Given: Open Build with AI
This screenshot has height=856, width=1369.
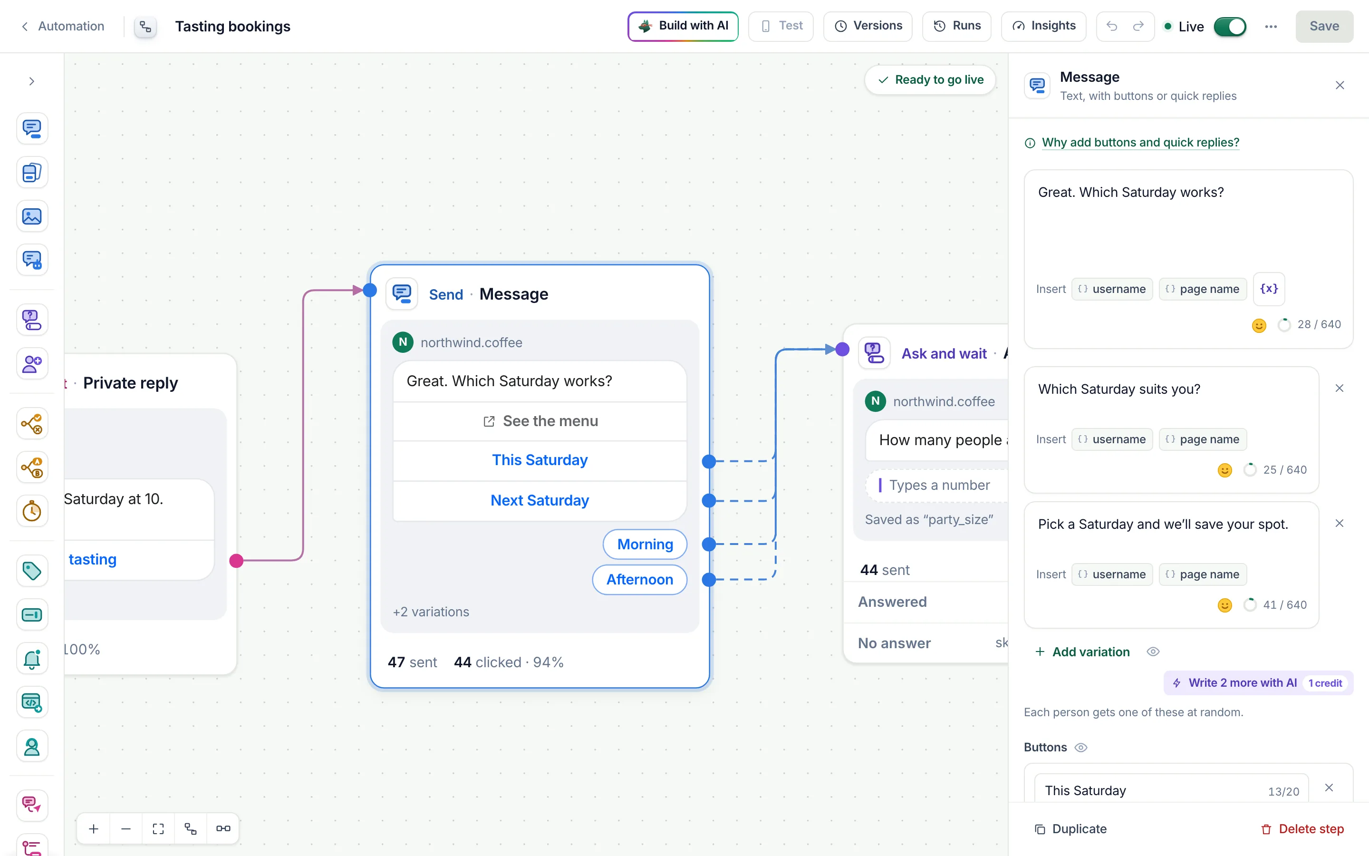Looking at the screenshot, I should point(683,26).
